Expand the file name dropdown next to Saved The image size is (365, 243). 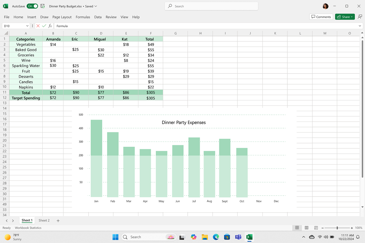[96, 6]
